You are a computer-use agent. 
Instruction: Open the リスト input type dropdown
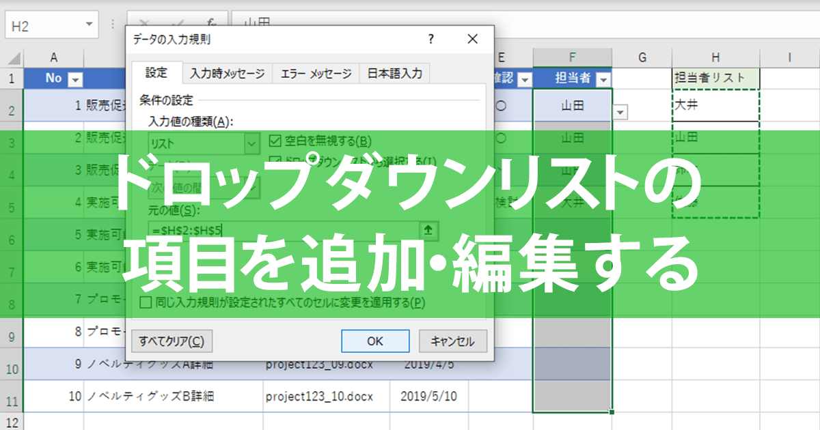[251, 143]
